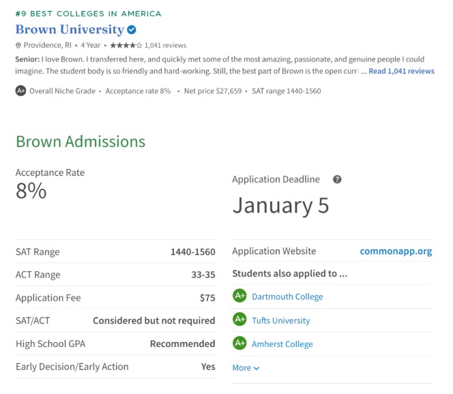Click the Acceptance rate 8% summary text
453x394 pixels.
coord(138,91)
